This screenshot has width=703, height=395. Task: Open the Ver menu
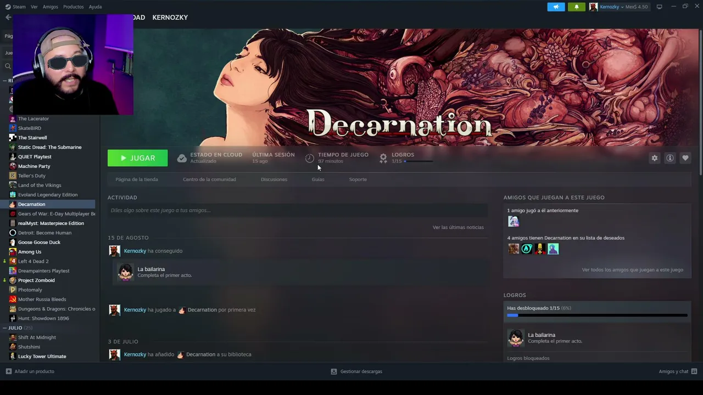(x=34, y=7)
